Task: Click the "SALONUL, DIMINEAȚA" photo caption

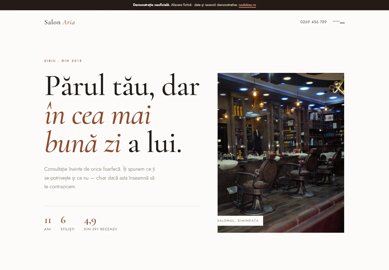Action: tap(238, 221)
